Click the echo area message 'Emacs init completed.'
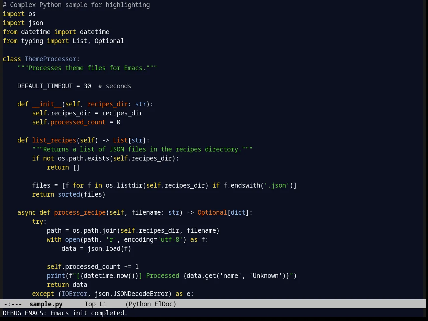The height and width of the screenshot is (321, 428). [89, 313]
